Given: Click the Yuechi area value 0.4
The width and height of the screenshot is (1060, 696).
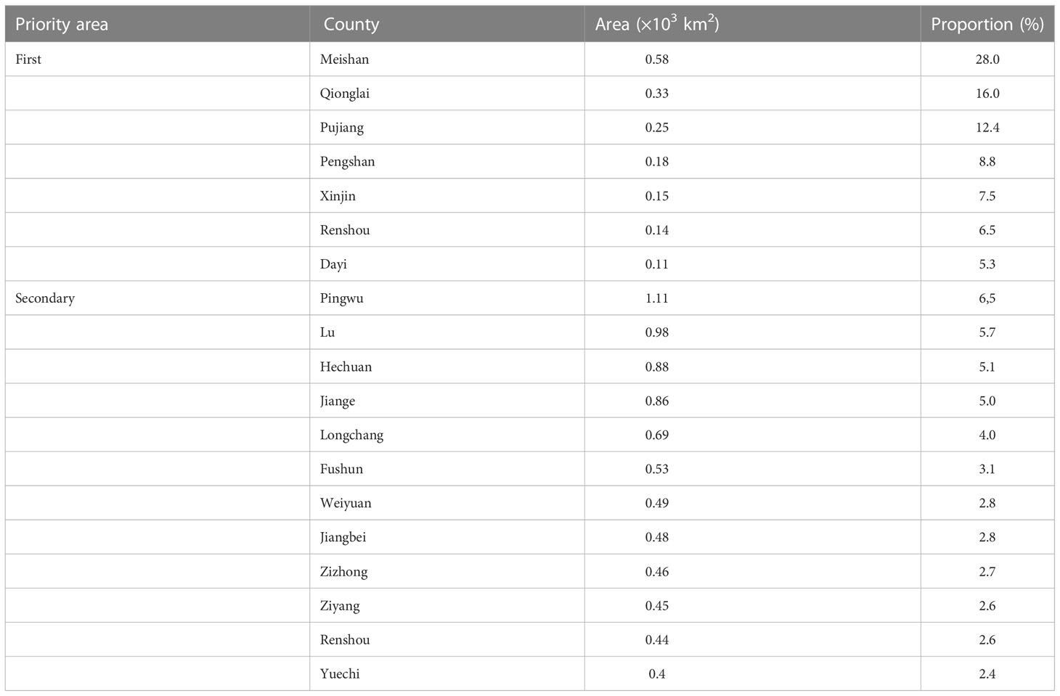Looking at the screenshot, I should coord(656,674).
